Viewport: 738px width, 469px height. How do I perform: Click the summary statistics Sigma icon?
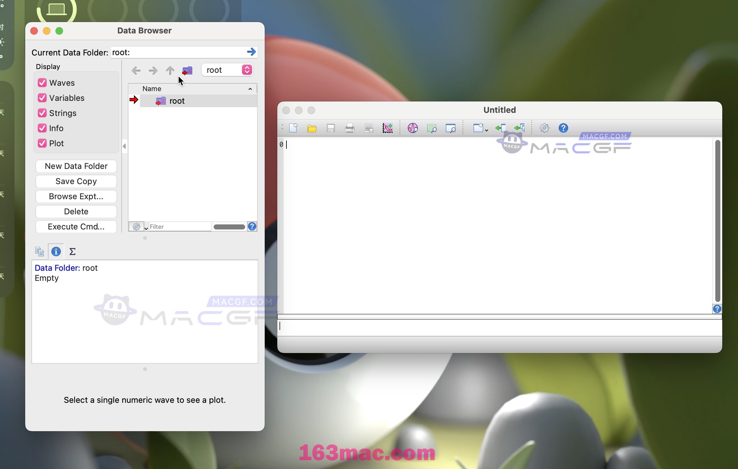point(72,251)
